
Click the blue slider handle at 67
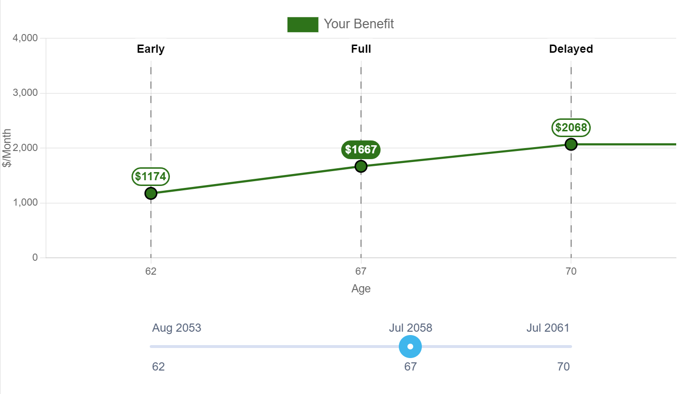point(410,347)
